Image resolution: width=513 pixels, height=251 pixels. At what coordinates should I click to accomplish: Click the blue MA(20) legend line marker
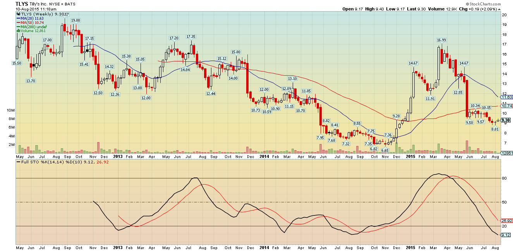(19, 18)
